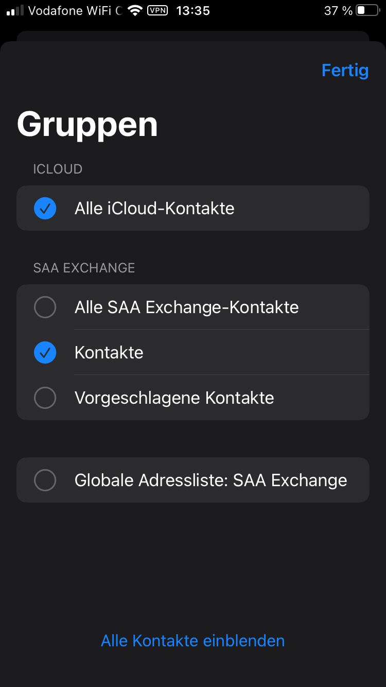Tap the Gruppen page title

point(87,125)
